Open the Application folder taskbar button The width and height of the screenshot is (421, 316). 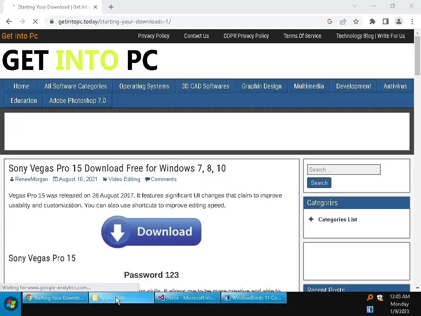(x=121, y=298)
